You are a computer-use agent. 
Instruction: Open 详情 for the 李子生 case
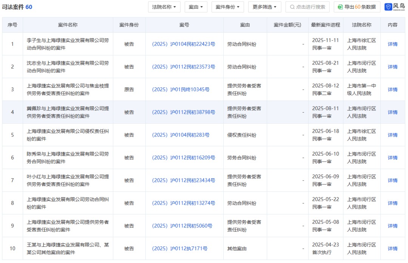392,44
